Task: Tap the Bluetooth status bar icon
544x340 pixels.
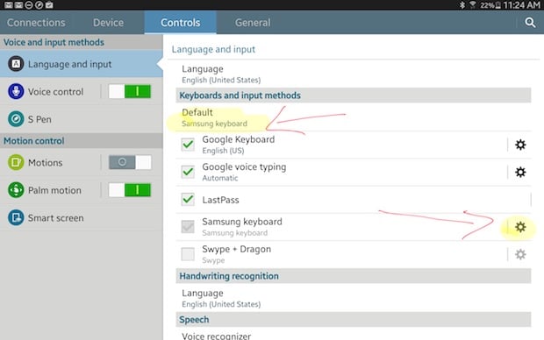Action: [462, 5]
